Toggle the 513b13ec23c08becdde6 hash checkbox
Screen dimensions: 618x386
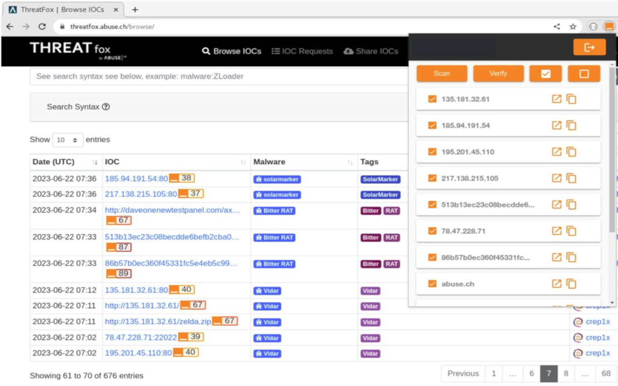coord(432,205)
